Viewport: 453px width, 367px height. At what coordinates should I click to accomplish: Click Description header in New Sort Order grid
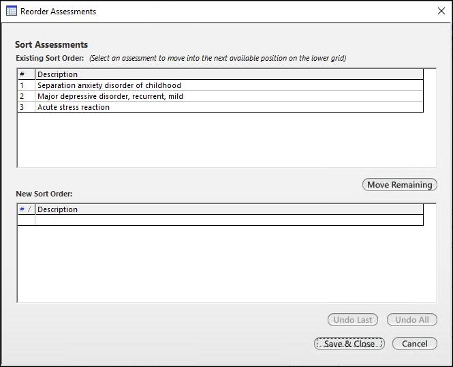58,209
